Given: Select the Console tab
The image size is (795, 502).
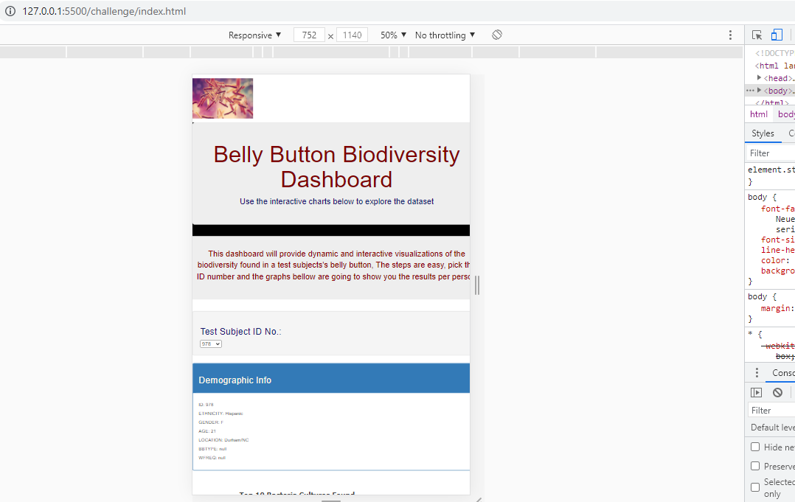Looking at the screenshot, I should click(x=784, y=372).
